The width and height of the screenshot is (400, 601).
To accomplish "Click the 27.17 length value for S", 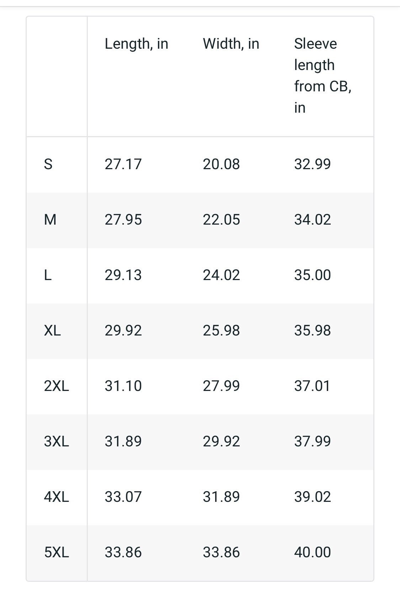I will pyautogui.click(x=123, y=164).
